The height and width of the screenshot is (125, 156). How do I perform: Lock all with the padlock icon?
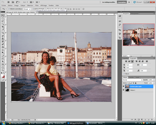point(135,83)
